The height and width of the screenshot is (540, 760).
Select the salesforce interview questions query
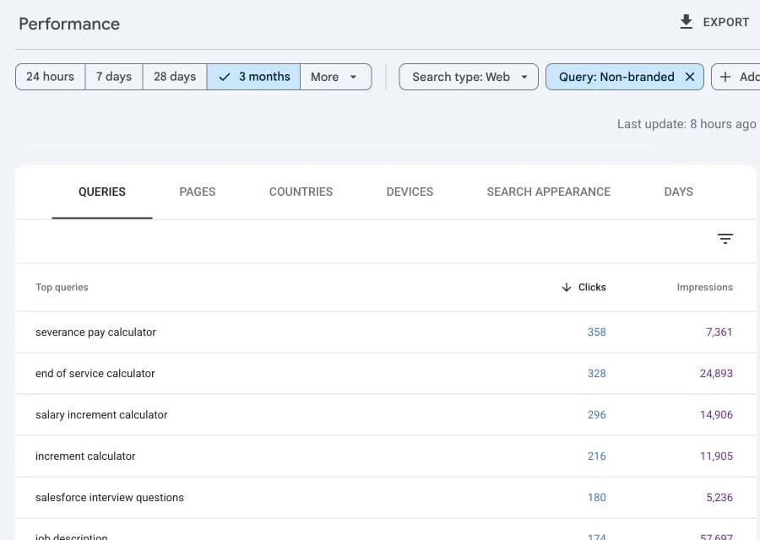click(x=110, y=497)
